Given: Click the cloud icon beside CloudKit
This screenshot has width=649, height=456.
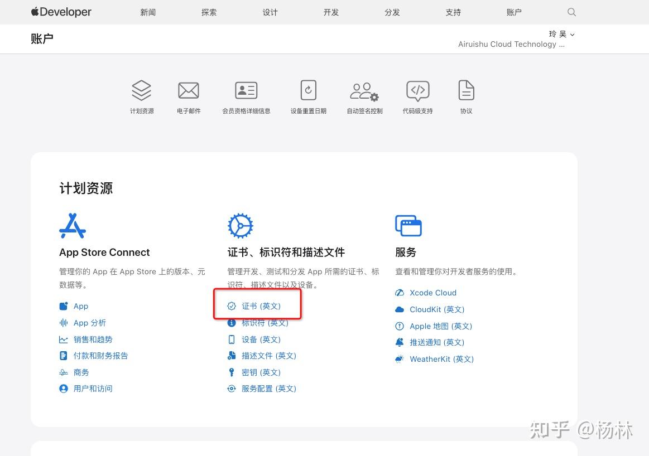Looking at the screenshot, I should 400,309.
